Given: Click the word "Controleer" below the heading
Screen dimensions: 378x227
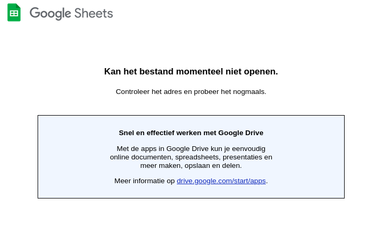Looking at the screenshot, I should (133, 92).
